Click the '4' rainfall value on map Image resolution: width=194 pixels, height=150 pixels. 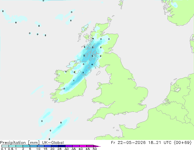click(x=92, y=64)
